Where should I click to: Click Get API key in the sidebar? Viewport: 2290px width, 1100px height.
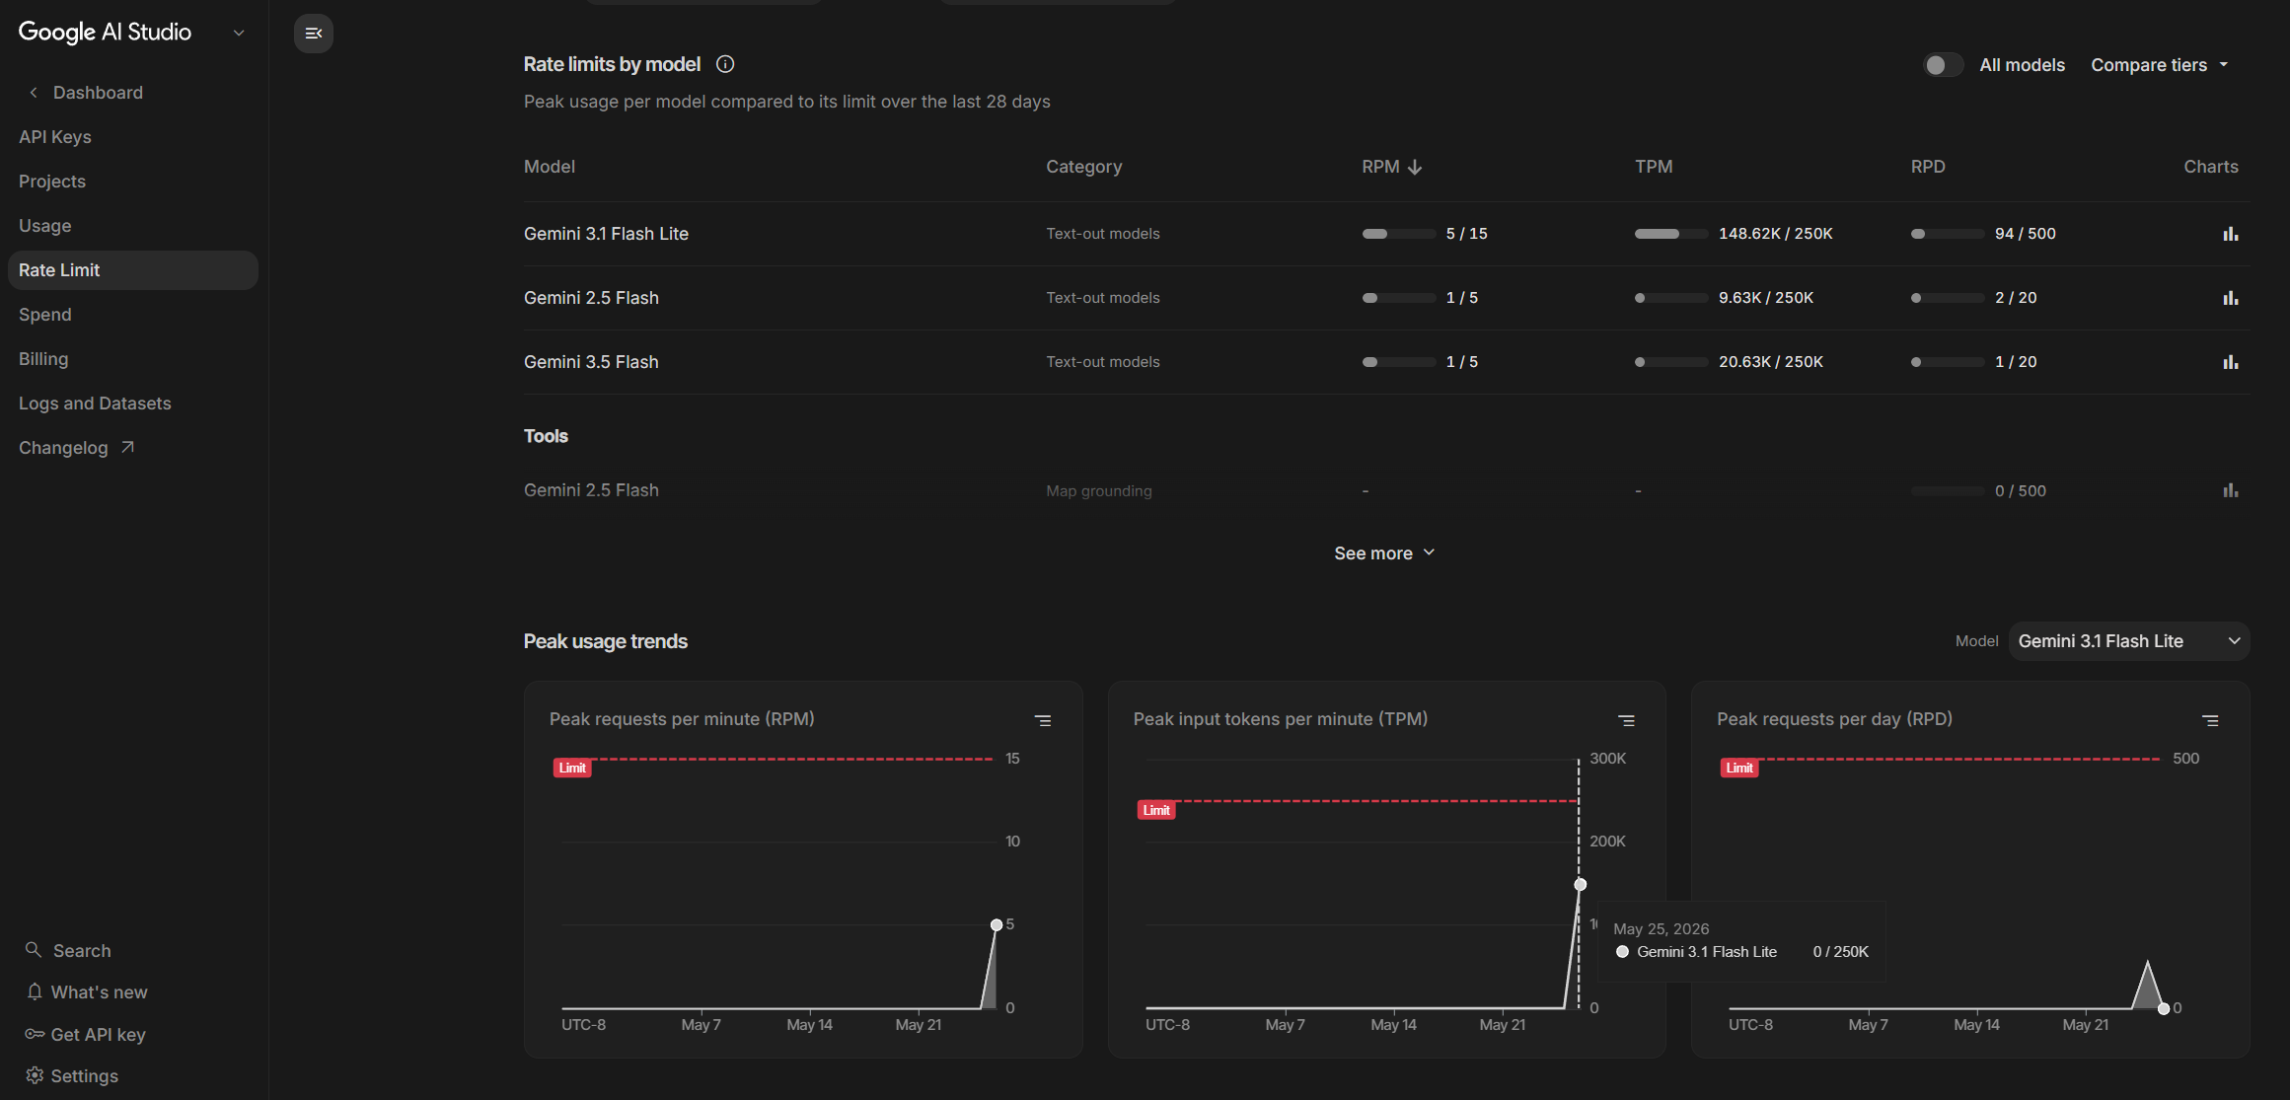[x=86, y=1035]
